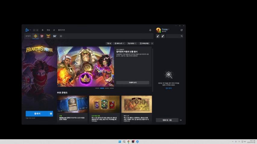Open the patch notes map card
Viewport: 257px width, 144px height.
pyautogui.click(x=137, y=109)
